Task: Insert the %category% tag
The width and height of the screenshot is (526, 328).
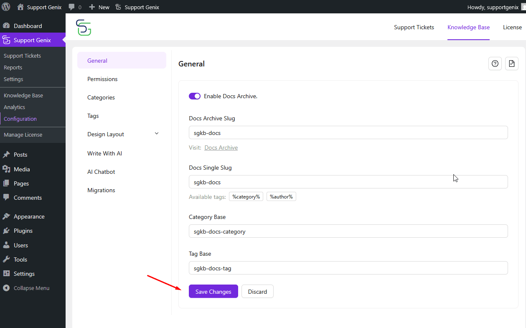Action: (246, 196)
